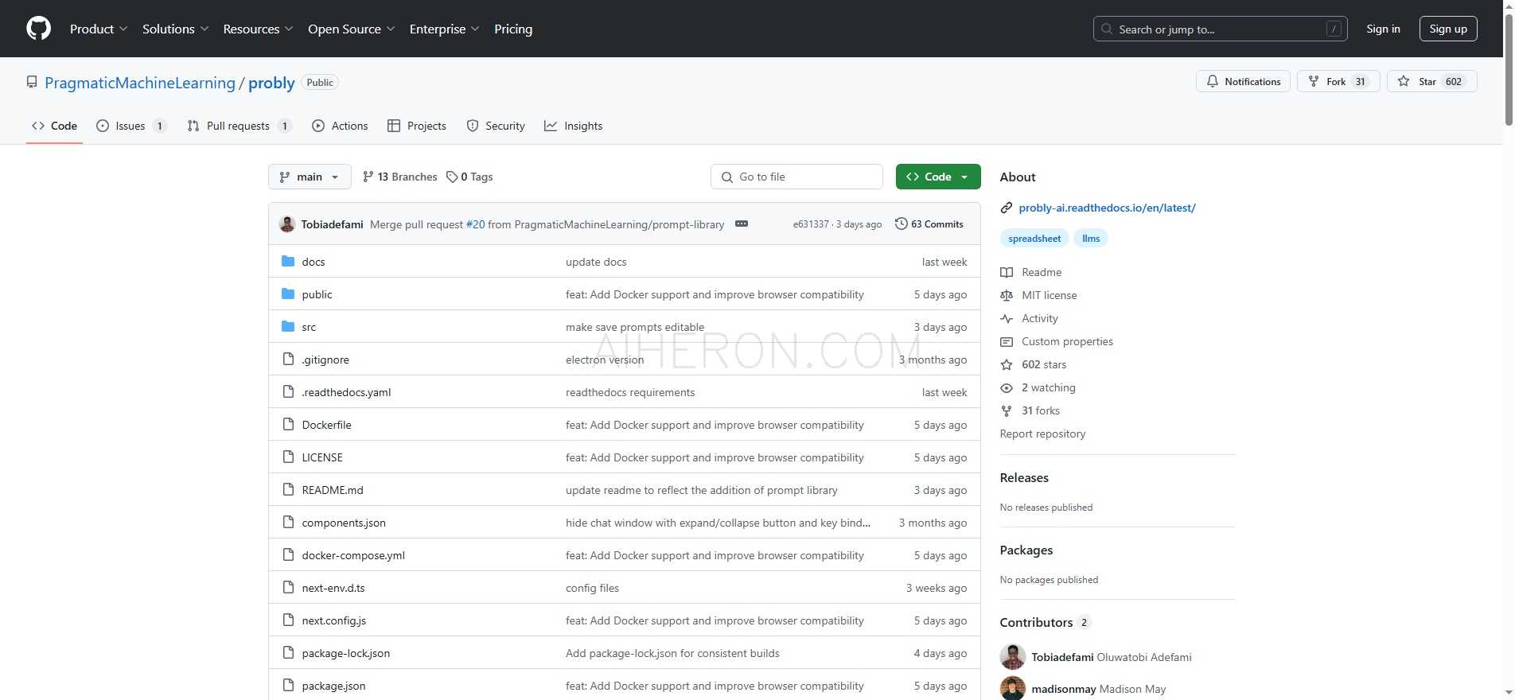Open 'electron version' commit message
The height and width of the screenshot is (700, 1515).
pyautogui.click(x=605, y=360)
